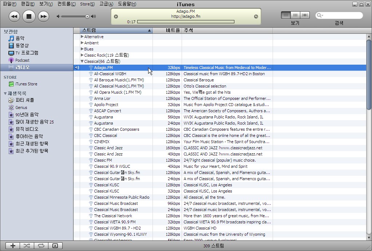Click the circular arrow icon in the display

pyautogui.click(x=256, y=17)
